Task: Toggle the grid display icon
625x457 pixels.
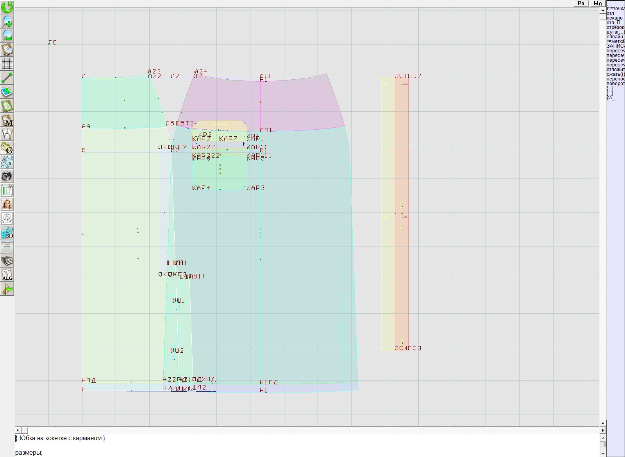Action: (7, 63)
